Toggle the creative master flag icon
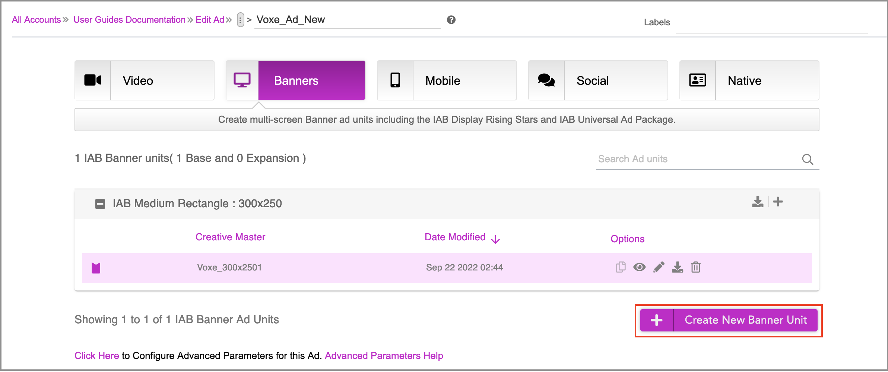Viewport: 888px width, 372px height. coord(96,268)
